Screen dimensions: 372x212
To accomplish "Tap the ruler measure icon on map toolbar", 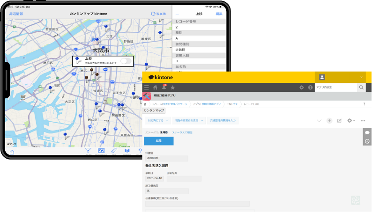I will 114,151.
